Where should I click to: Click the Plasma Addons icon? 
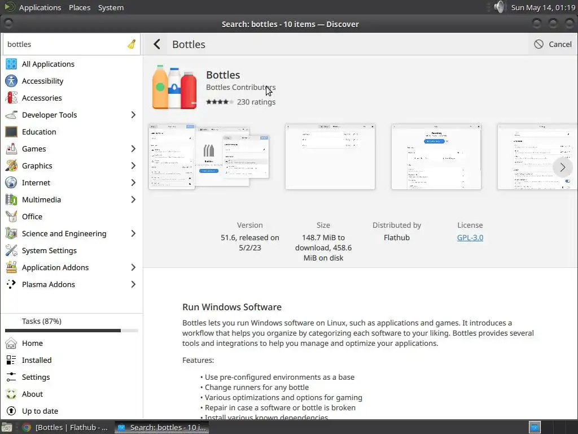tap(11, 285)
